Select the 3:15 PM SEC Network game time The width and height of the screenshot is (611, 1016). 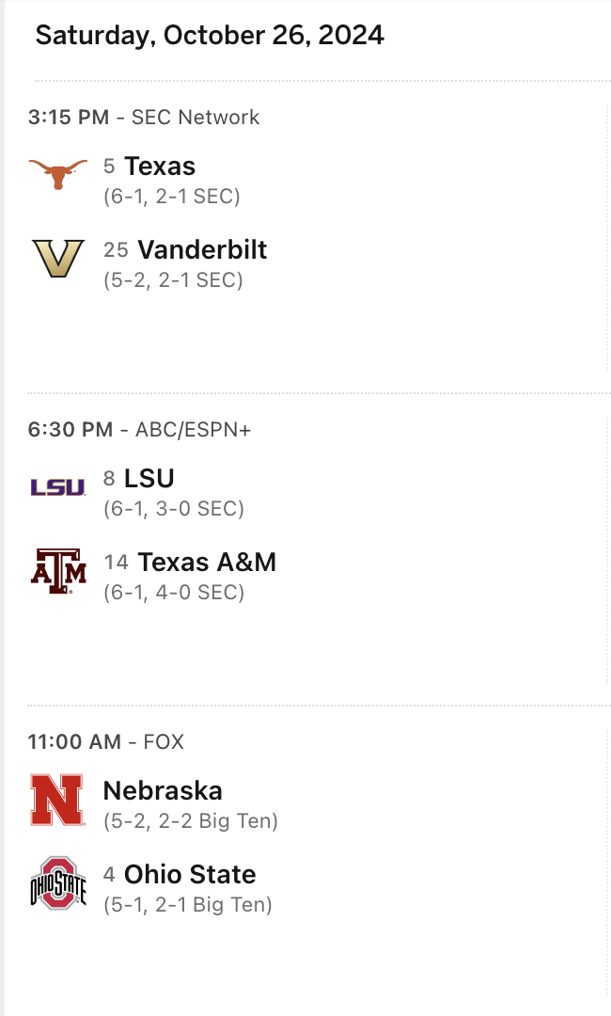tap(144, 118)
